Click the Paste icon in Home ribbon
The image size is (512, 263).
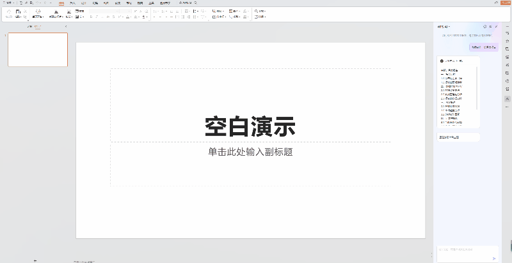(x=18, y=13)
